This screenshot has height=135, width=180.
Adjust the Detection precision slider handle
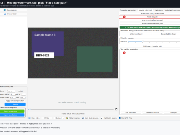(x=143, y=41)
